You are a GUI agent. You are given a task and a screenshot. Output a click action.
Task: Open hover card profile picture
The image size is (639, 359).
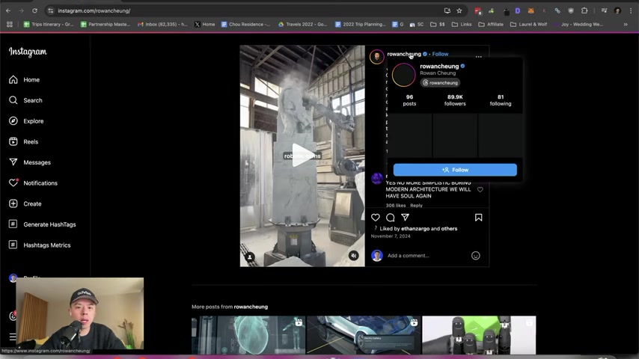(403, 75)
